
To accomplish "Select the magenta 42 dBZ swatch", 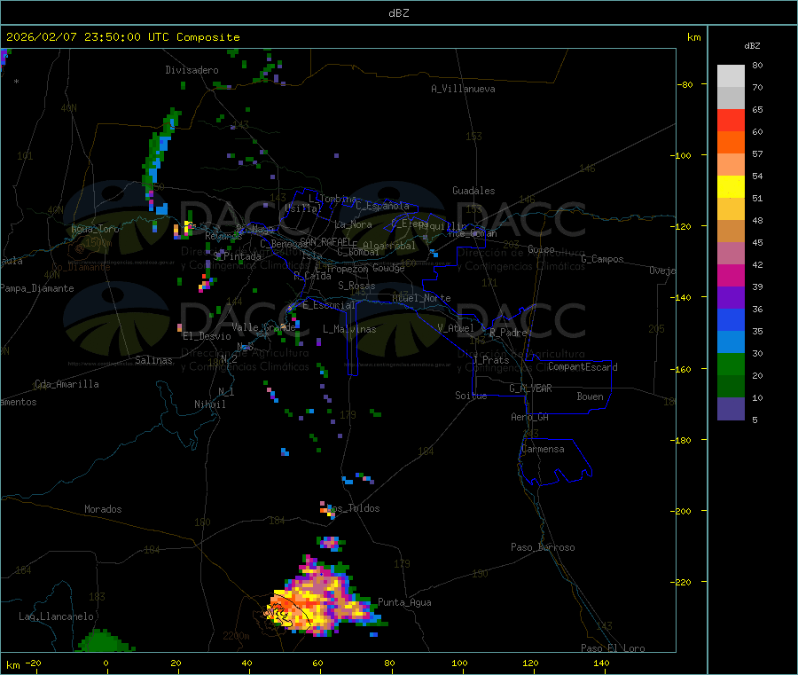I will click(731, 275).
